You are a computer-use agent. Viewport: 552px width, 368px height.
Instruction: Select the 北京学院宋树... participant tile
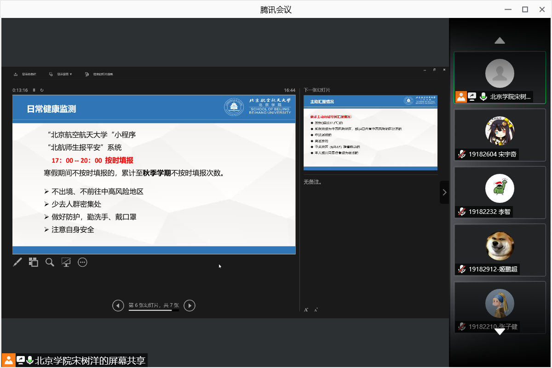(500, 77)
